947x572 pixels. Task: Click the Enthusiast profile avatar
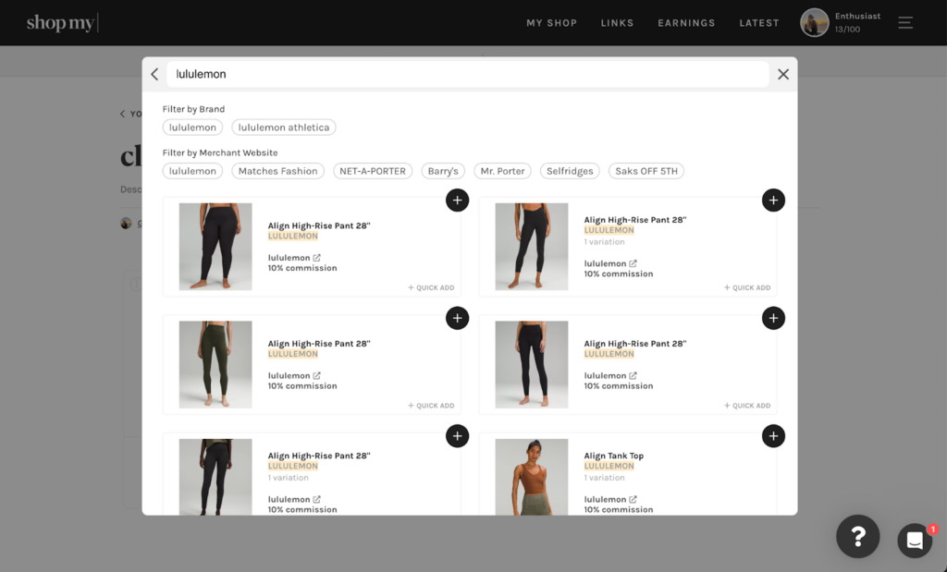[815, 22]
